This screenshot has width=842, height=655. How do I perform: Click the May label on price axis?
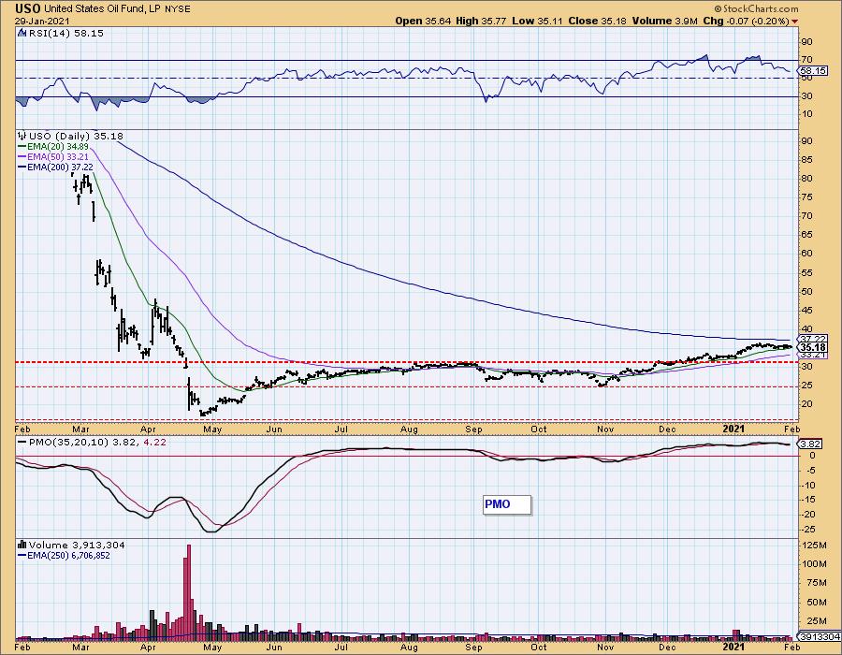pyautogui.click(x=212, y=429)
